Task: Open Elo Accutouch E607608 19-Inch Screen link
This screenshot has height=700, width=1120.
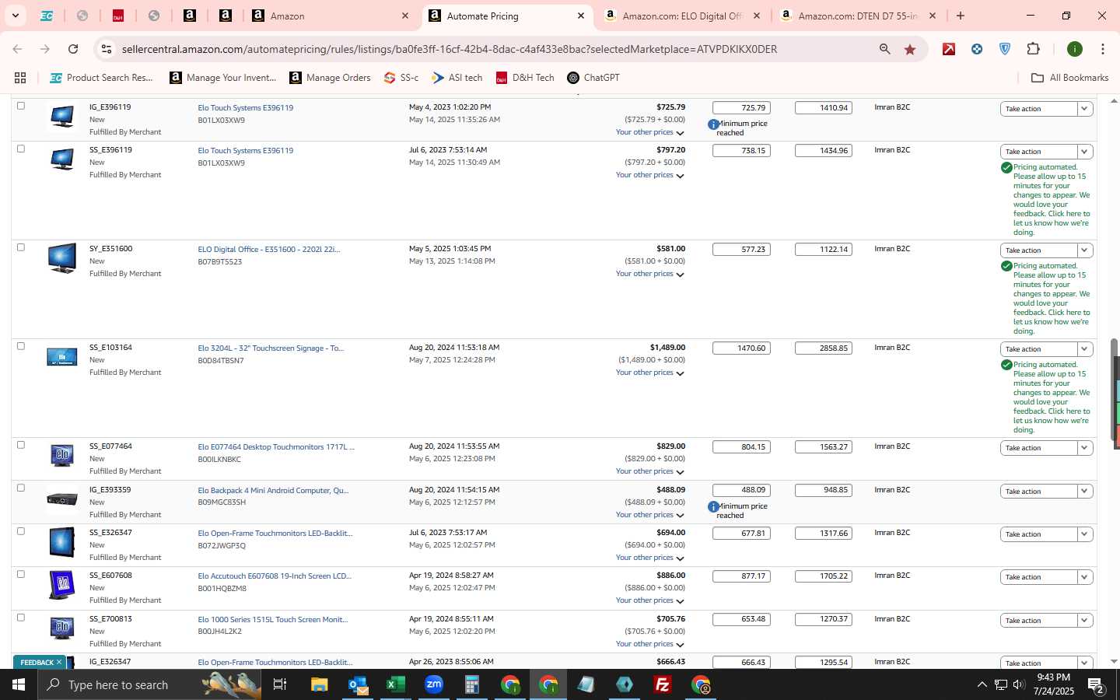Action: coord(275,576)
